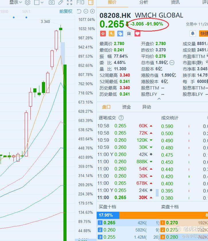Click the 历史最低 0.241 value
Image resolution: width=208 pixels, height=241 pixels.
point(125,94)
